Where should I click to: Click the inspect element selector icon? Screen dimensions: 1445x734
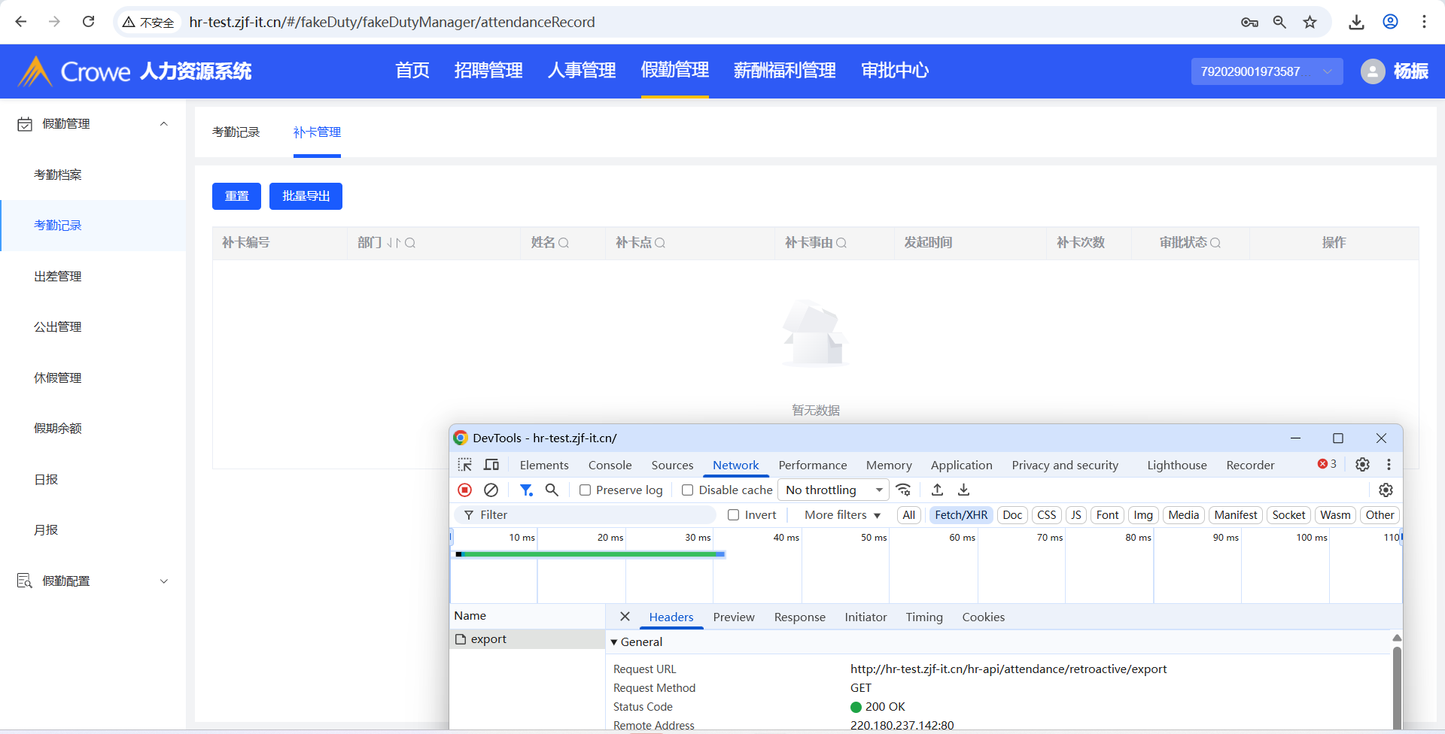(465, 465)
